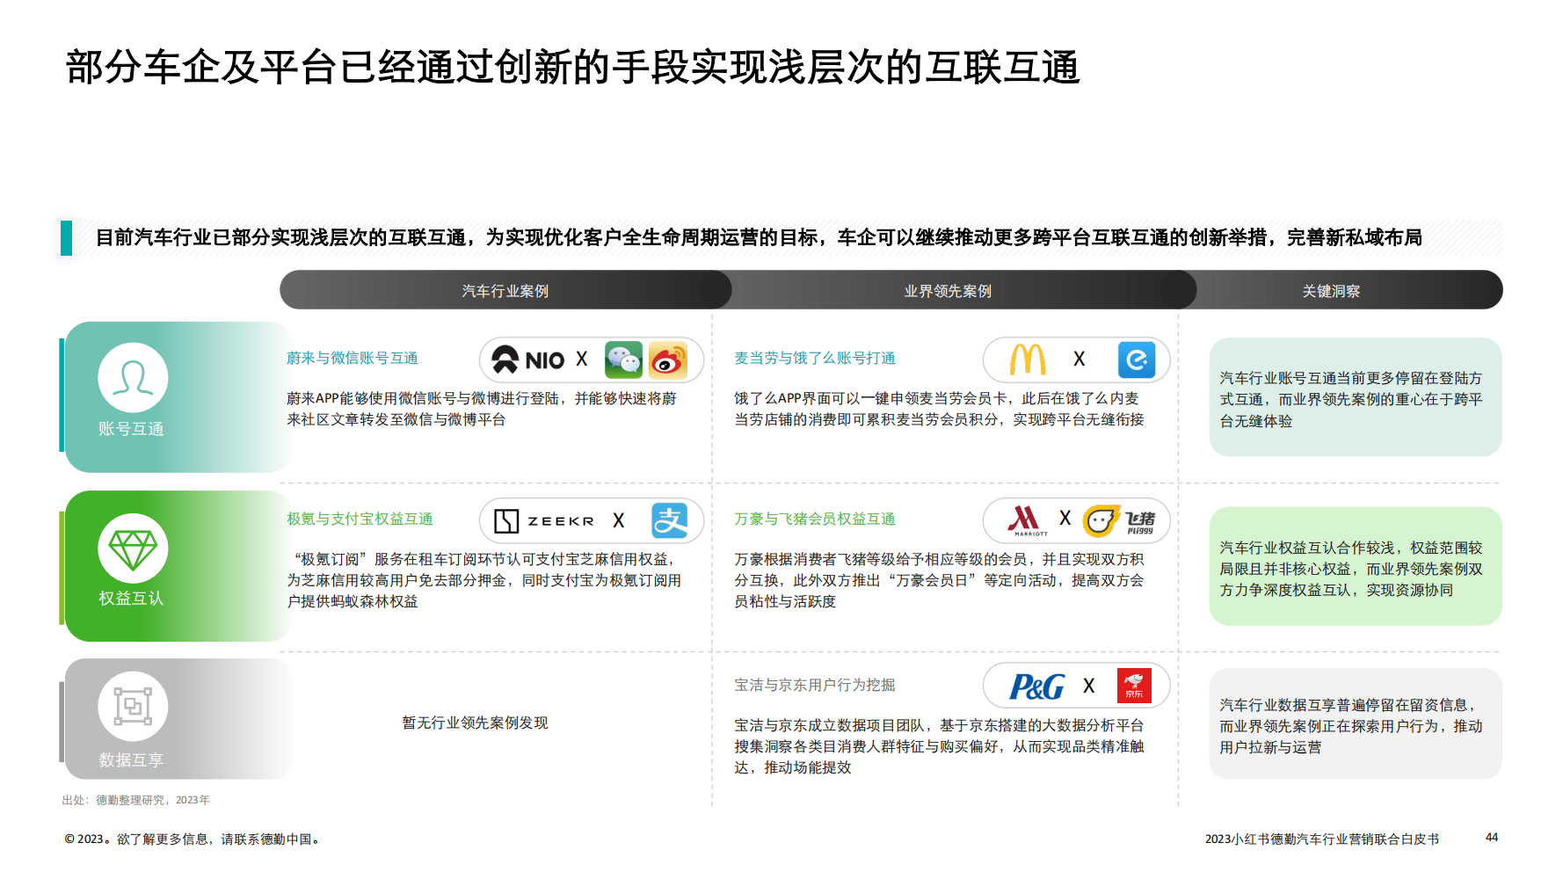Click the insight box starting 汽车行业数据互享

tap(1356, 723)
